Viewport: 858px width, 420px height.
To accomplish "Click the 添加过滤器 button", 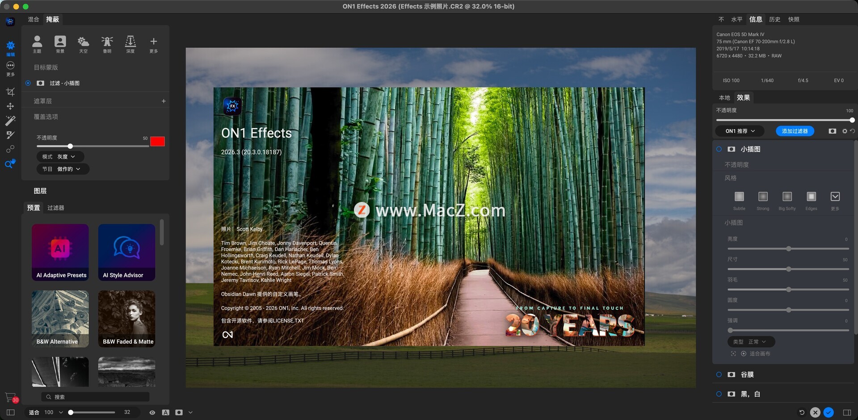I will click(x=795, y=131).
